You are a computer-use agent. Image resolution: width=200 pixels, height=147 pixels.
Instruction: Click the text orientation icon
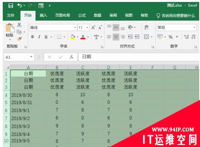(130, 28)
